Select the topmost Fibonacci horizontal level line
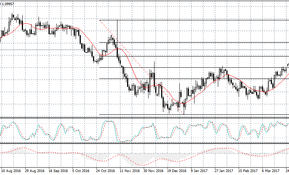 [x=193, y=20]
